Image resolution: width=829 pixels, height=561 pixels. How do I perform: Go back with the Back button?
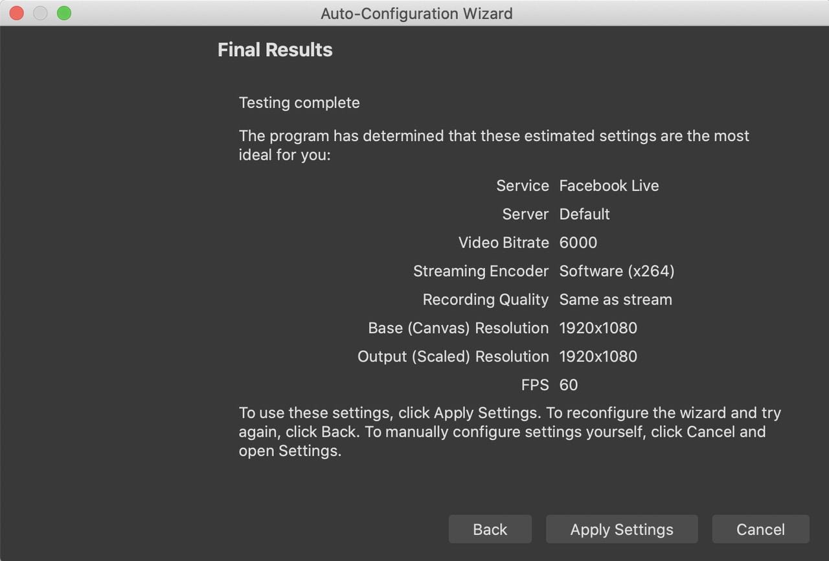490,529
